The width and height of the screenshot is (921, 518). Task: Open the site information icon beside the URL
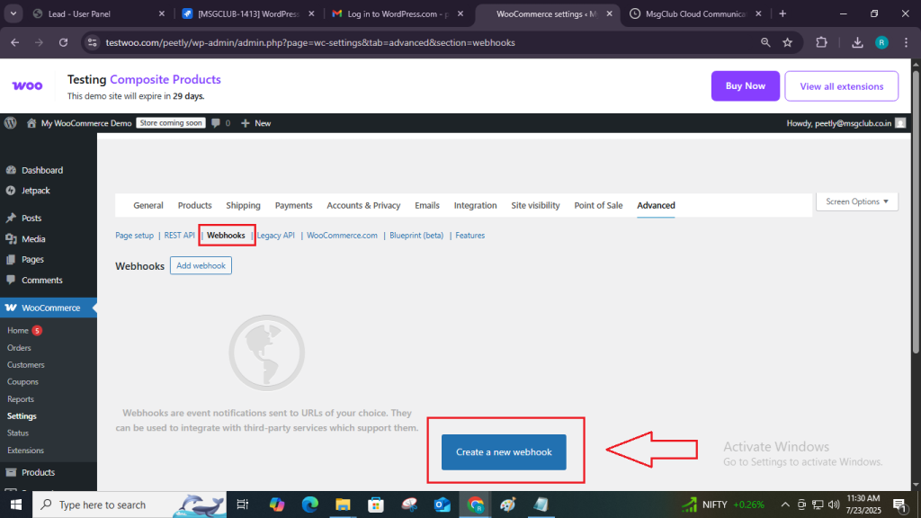(92, 42)
